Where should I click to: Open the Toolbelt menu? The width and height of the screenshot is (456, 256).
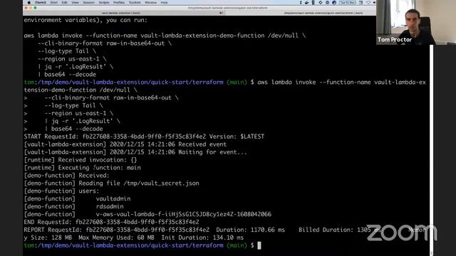tap(135, 2)
